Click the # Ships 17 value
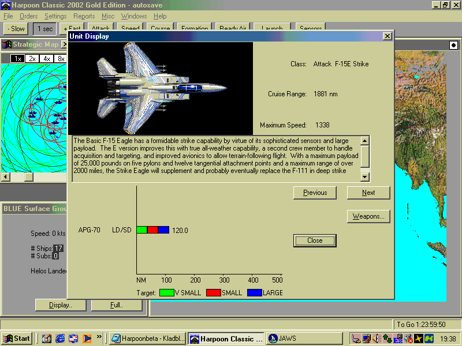Screen dimensions: 462x346 coord(58,249)
